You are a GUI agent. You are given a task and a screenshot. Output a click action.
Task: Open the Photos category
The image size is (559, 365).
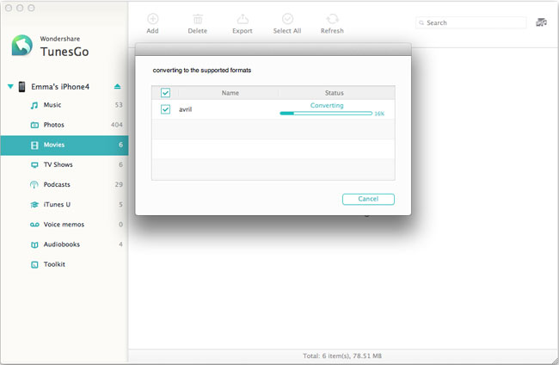coord(64,125)
